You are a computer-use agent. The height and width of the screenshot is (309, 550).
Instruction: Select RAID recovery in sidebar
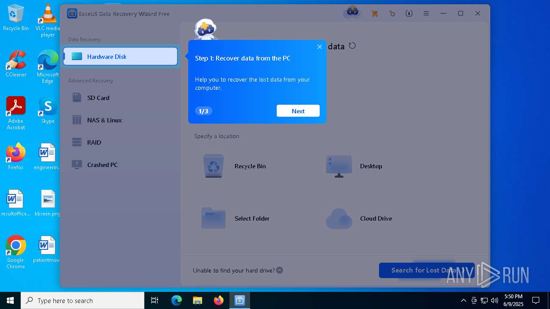120,142
